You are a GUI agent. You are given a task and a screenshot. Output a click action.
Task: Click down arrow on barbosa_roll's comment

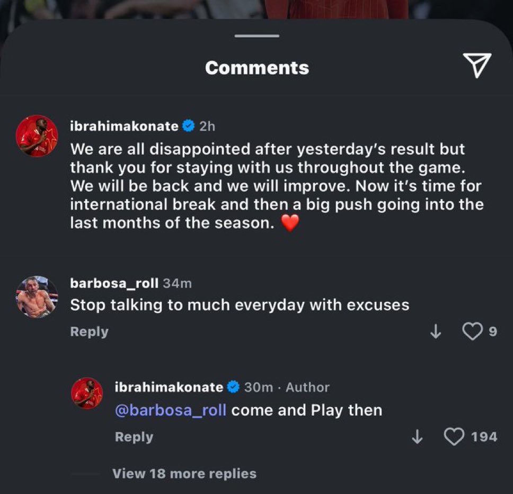pos(436,331)
